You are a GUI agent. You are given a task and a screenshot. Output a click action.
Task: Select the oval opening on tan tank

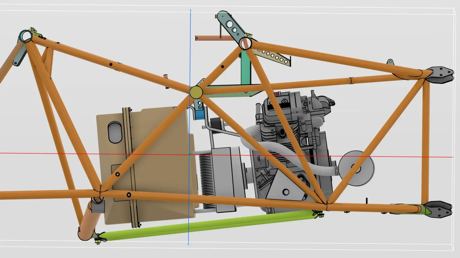(x=114, y=132)
